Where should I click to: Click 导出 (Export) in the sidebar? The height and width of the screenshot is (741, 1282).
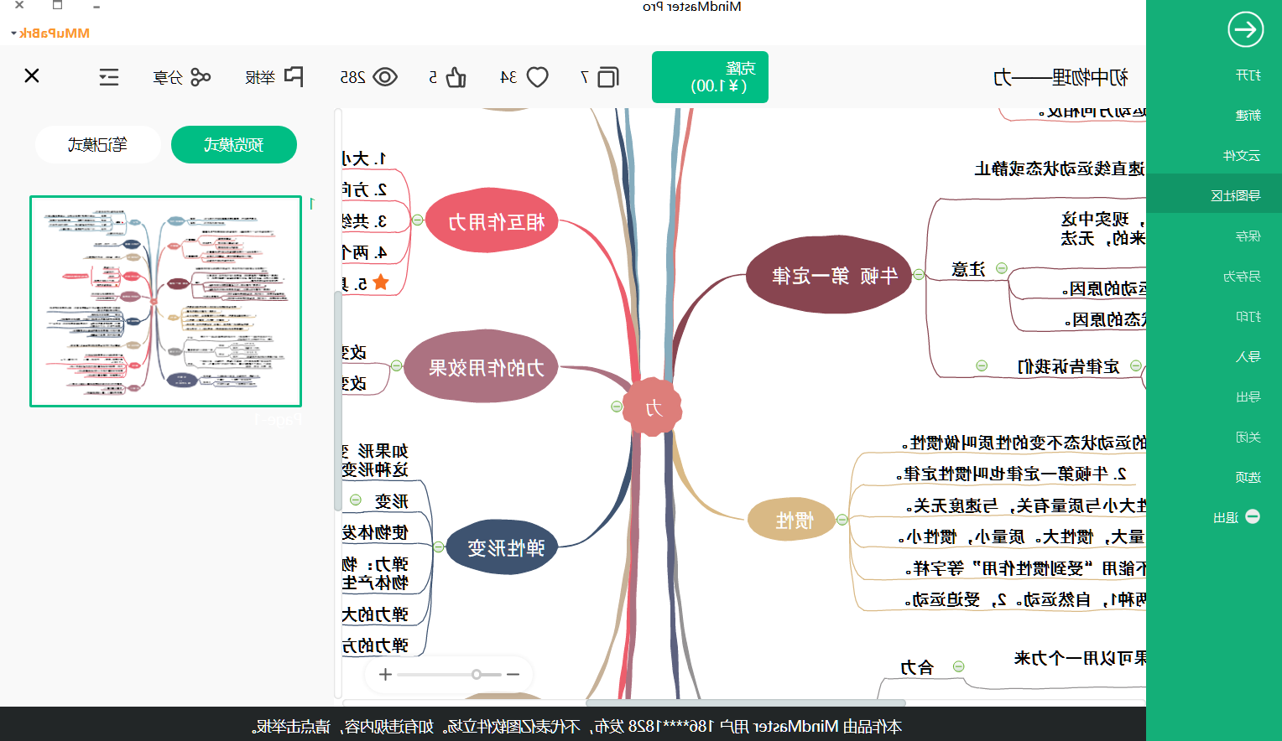pyautogui.click(x=1248, y=397)
